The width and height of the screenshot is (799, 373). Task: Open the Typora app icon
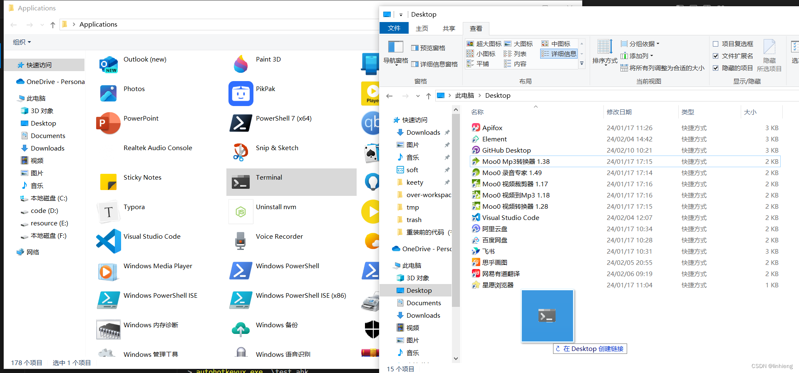pyautogui.click(x=109, y=212)
